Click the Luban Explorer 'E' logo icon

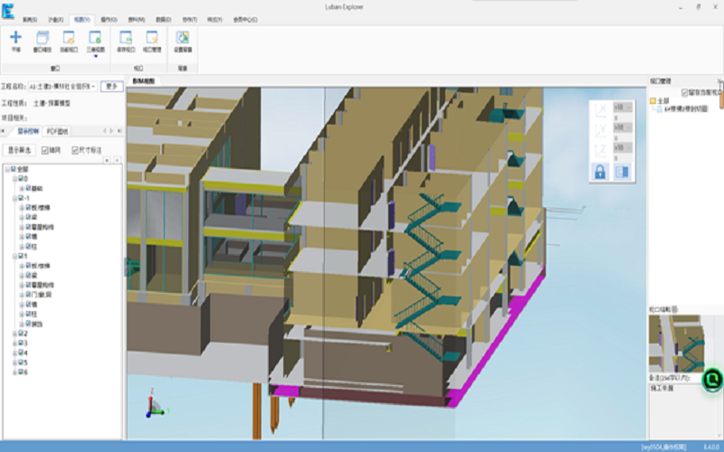point(8,11)
